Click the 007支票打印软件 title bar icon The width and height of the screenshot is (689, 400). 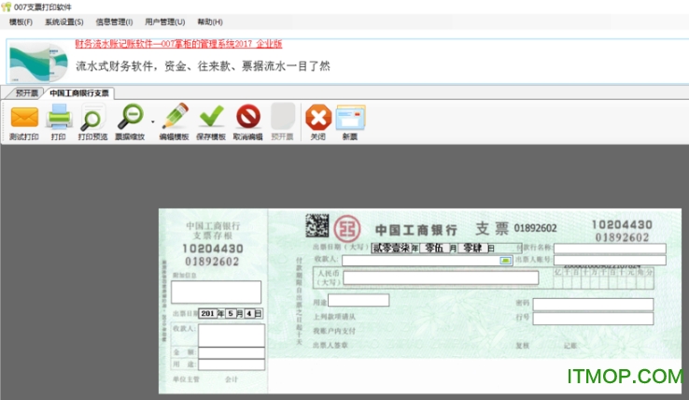pyautogui.click(x=7, y=7)
